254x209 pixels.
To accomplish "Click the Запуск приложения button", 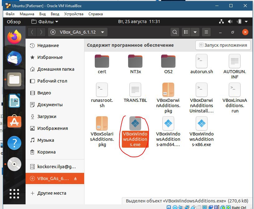I will click(223, 45).
